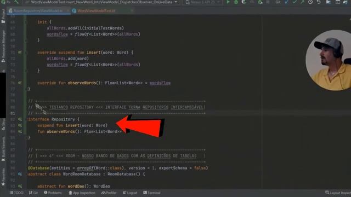Click the Stop square icon in toolbar
This screenshot has height=197, width=351.
pos(268,2)
